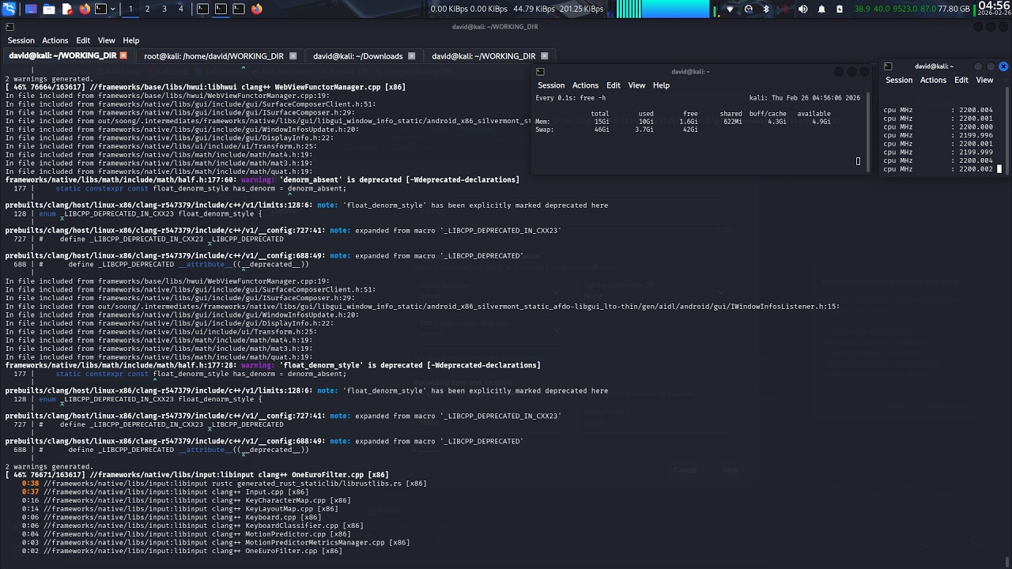Click the free -h terminal title icon
Viewport: 1012px width, 569px height.
tap(540, 71)
